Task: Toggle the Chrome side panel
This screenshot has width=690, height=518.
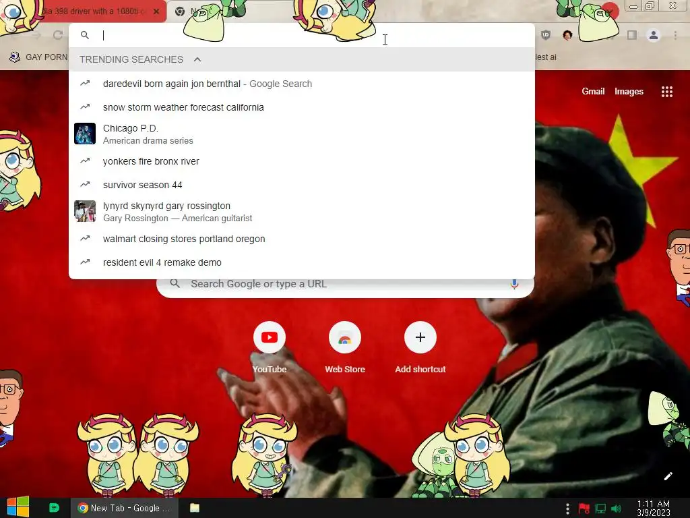Action: pos(632,35)
